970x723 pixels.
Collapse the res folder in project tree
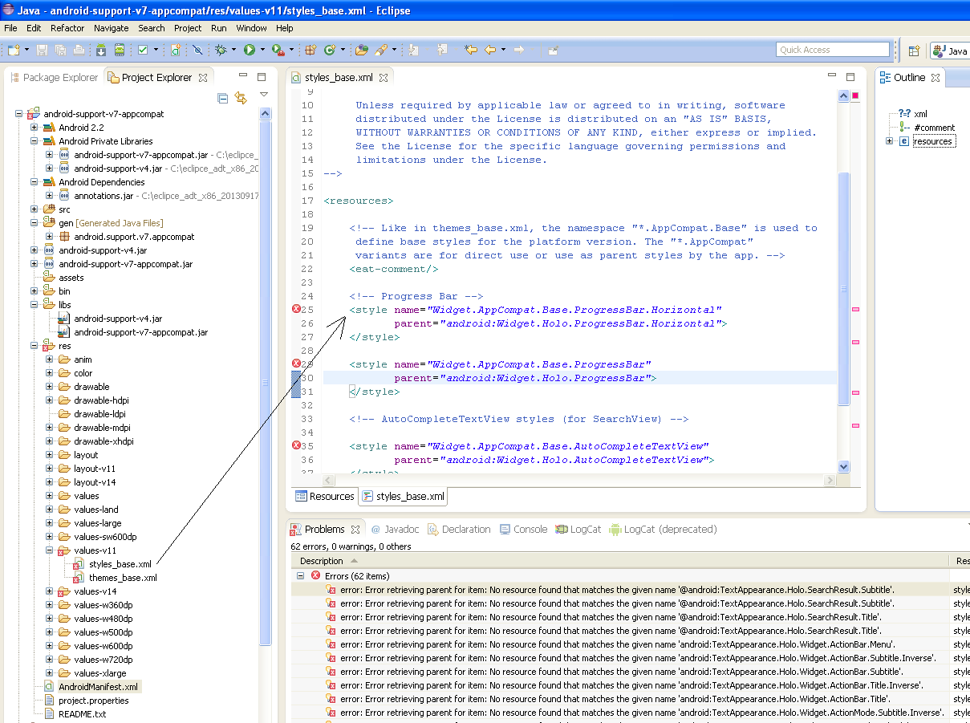click(34, 347)
